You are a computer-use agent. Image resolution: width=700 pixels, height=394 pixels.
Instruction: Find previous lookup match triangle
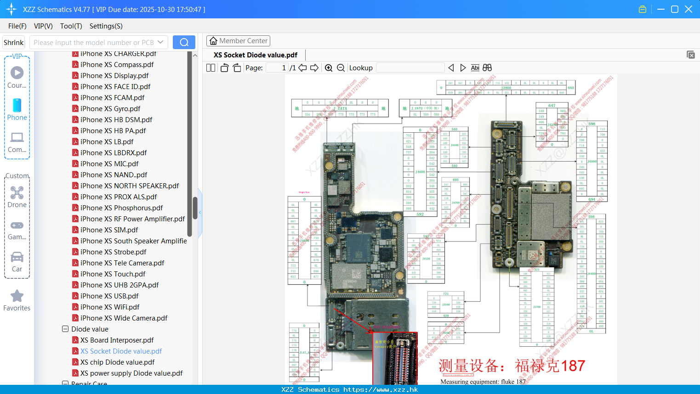click(451, 68)
